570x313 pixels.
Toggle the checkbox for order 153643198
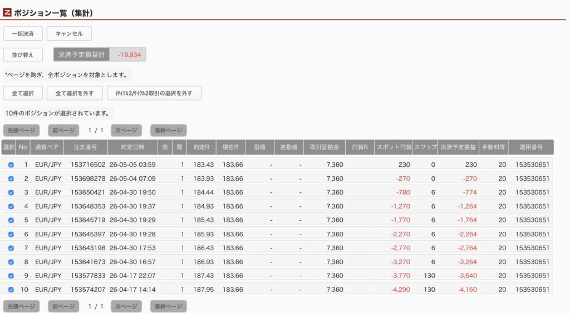coord(11,248)
